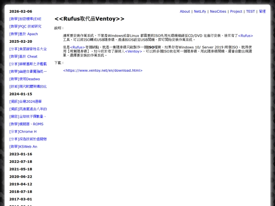Open the NeoCities navigation link
This screenshot has width=275, height=206.
(x=218, y=11)
